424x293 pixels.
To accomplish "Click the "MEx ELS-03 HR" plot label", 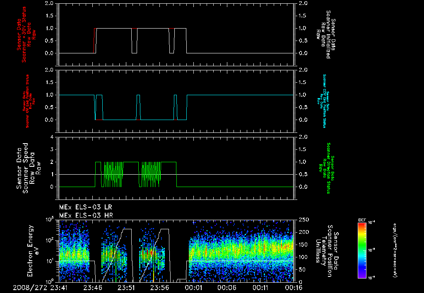I will click(x=86, y=216).
